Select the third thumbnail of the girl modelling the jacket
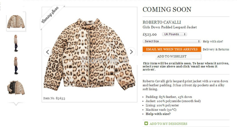Screen dimensions: 237x127 pyautogui.click(x=16, y=66)
